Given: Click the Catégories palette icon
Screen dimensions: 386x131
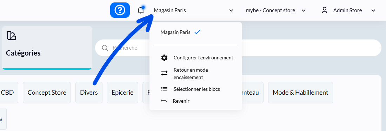Looking at the screenshot, I should (11, 36).
